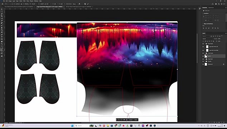227x129 pixels.
Task: Hide the Back Panels group
Action: pos(203,44)
